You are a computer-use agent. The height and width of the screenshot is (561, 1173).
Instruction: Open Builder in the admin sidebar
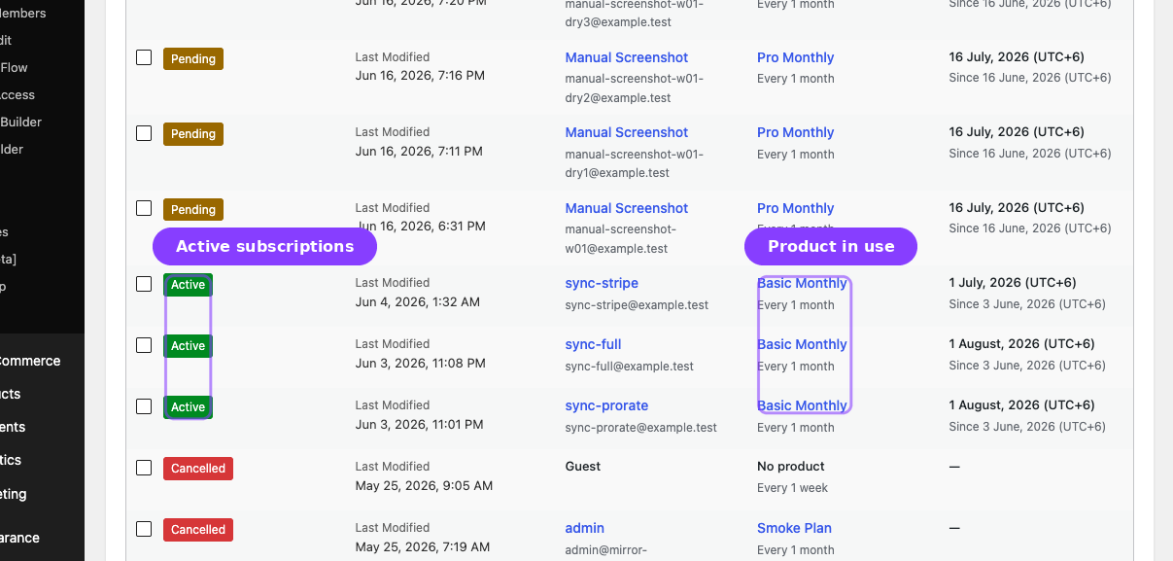(x=20, y=122)
